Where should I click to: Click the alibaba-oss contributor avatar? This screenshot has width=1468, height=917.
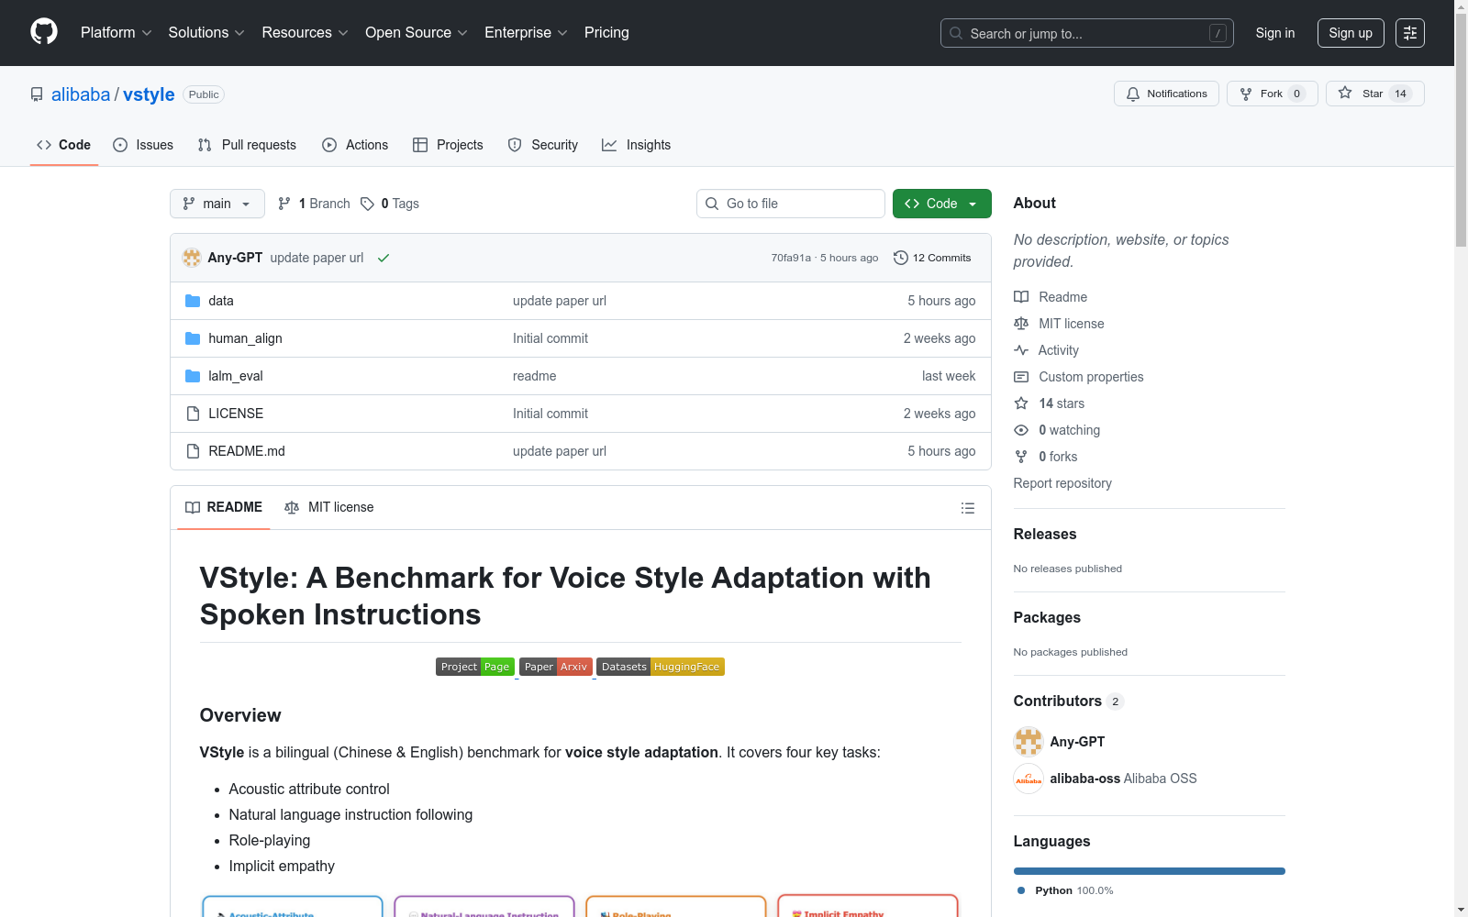click(x=1028, y=779)
